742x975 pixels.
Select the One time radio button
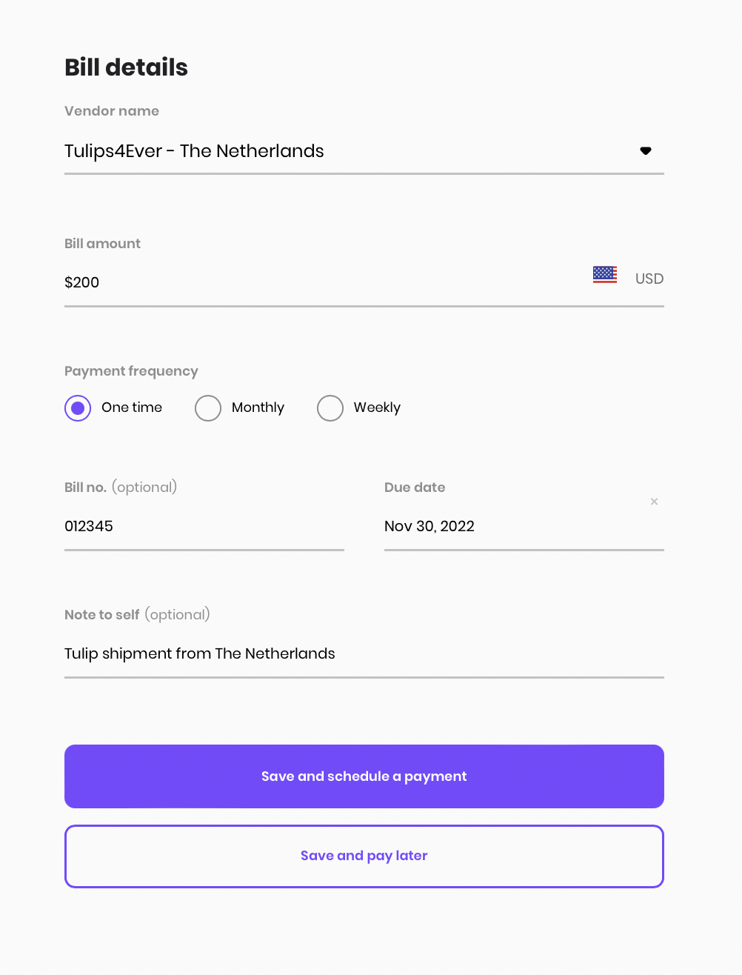[78, 408]
